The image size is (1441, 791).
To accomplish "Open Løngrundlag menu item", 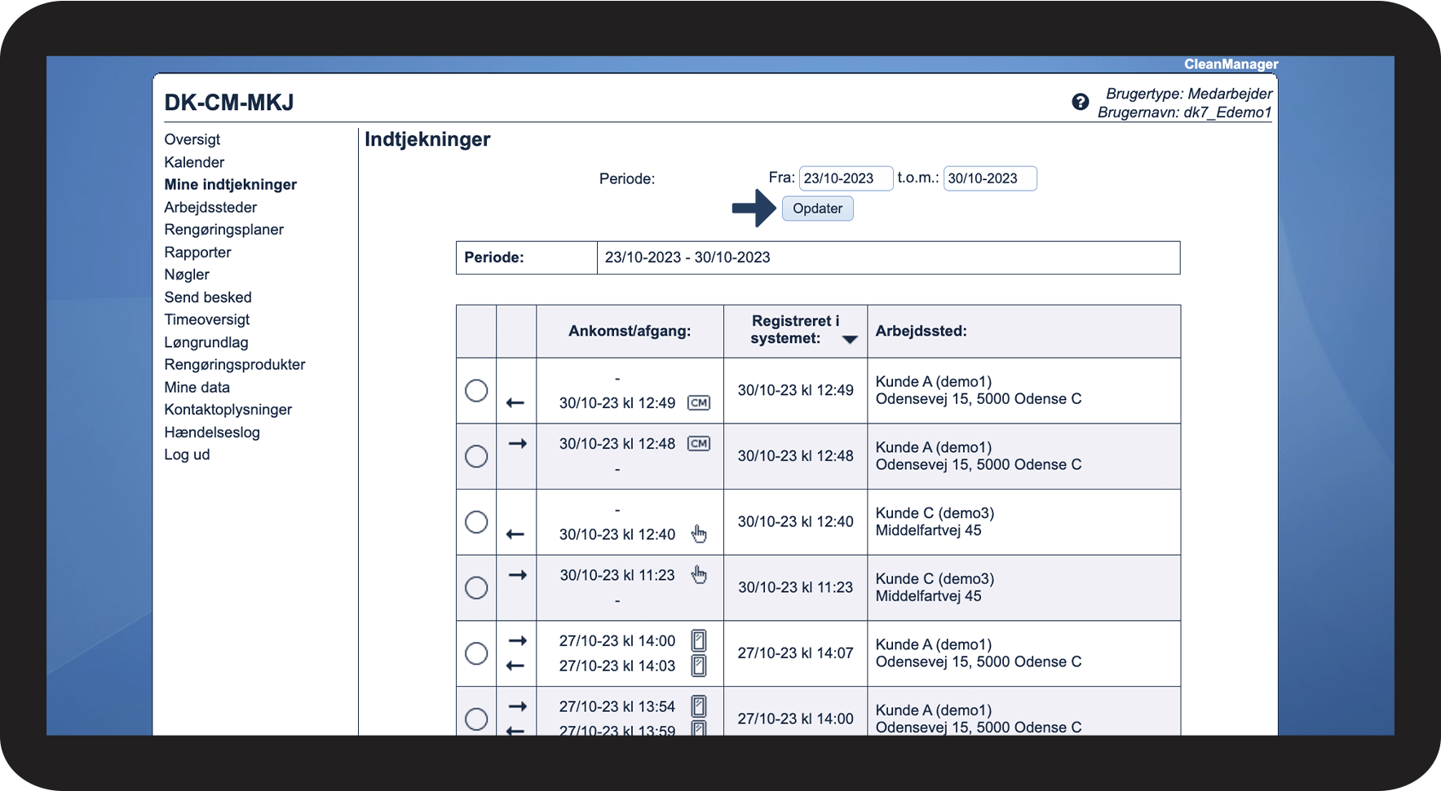I will pos(206,342).
